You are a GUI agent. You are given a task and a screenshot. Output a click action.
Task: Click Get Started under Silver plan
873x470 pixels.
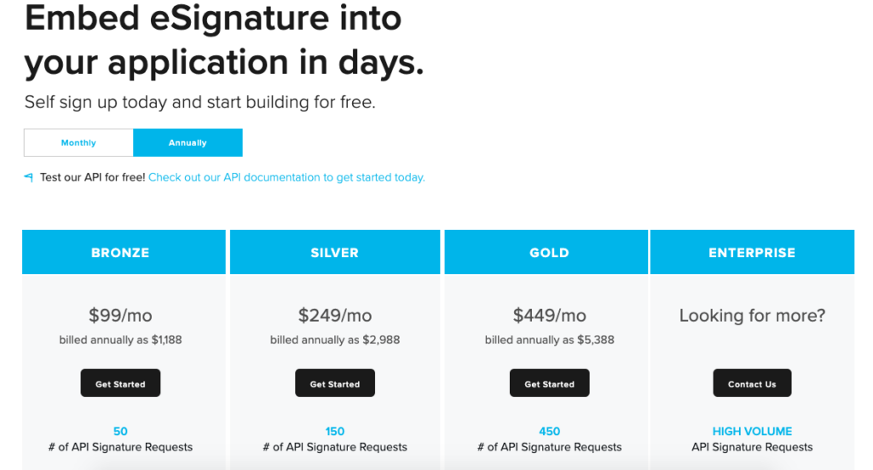pyautogui.click(x=334, y=383)
